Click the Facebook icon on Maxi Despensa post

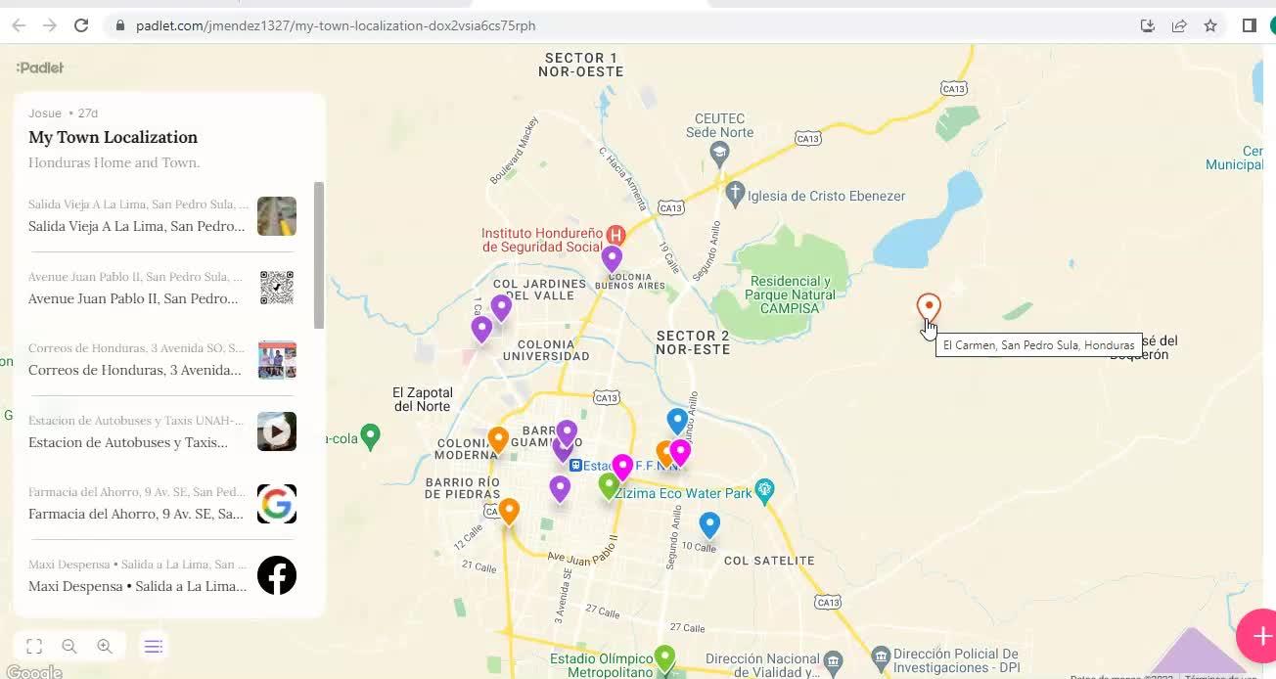pos(277,575)
